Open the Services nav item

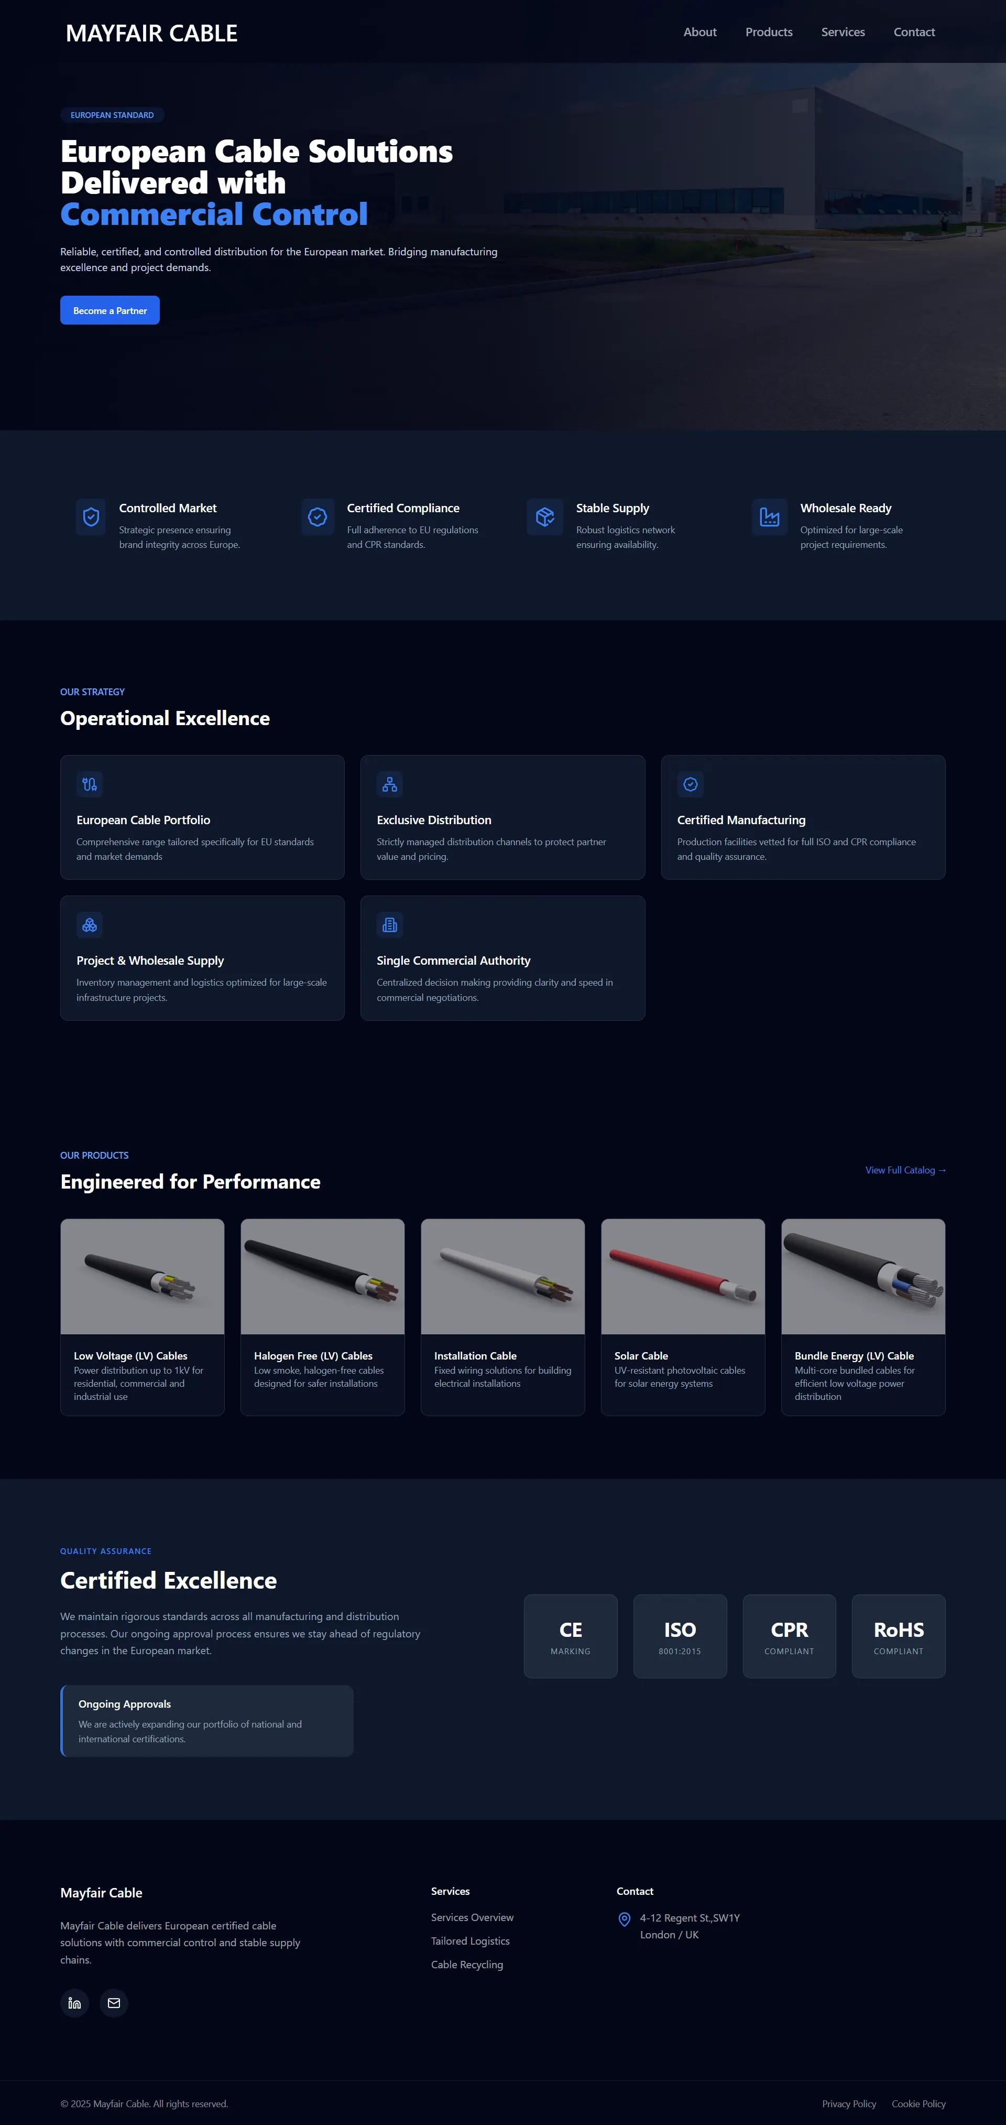pyautogui.click(x=843, y=32)
